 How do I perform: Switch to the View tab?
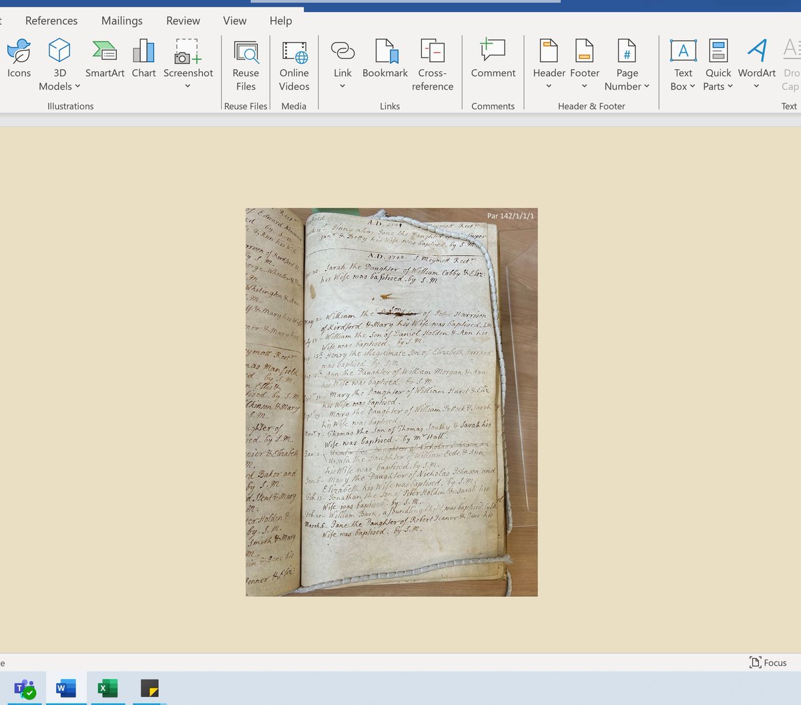234,21
